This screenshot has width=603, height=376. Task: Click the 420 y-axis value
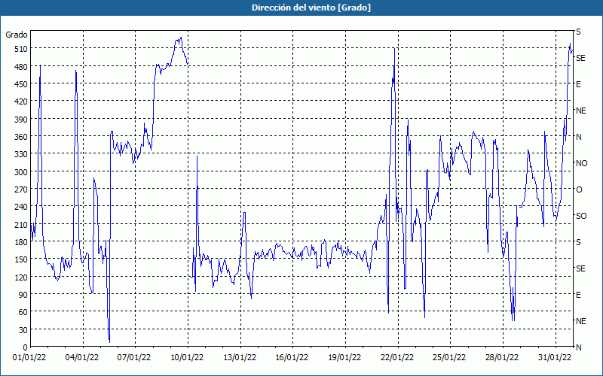click(x=21, y=102)
